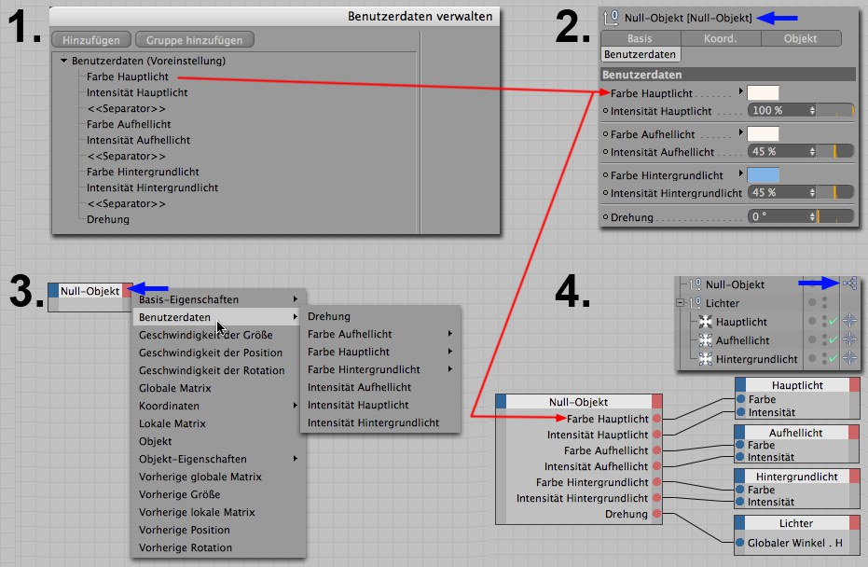The width and height of the screenshot is (868, 567).
Task: Open the Koordinaten submenu
Action: click(x=219, y=406)
